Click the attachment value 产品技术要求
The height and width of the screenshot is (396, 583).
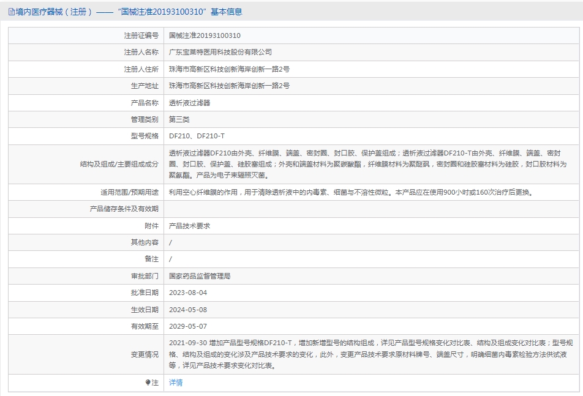coord(189,226)
